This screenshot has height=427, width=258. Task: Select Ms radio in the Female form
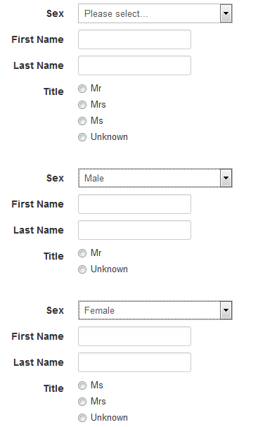pos(82,385)
